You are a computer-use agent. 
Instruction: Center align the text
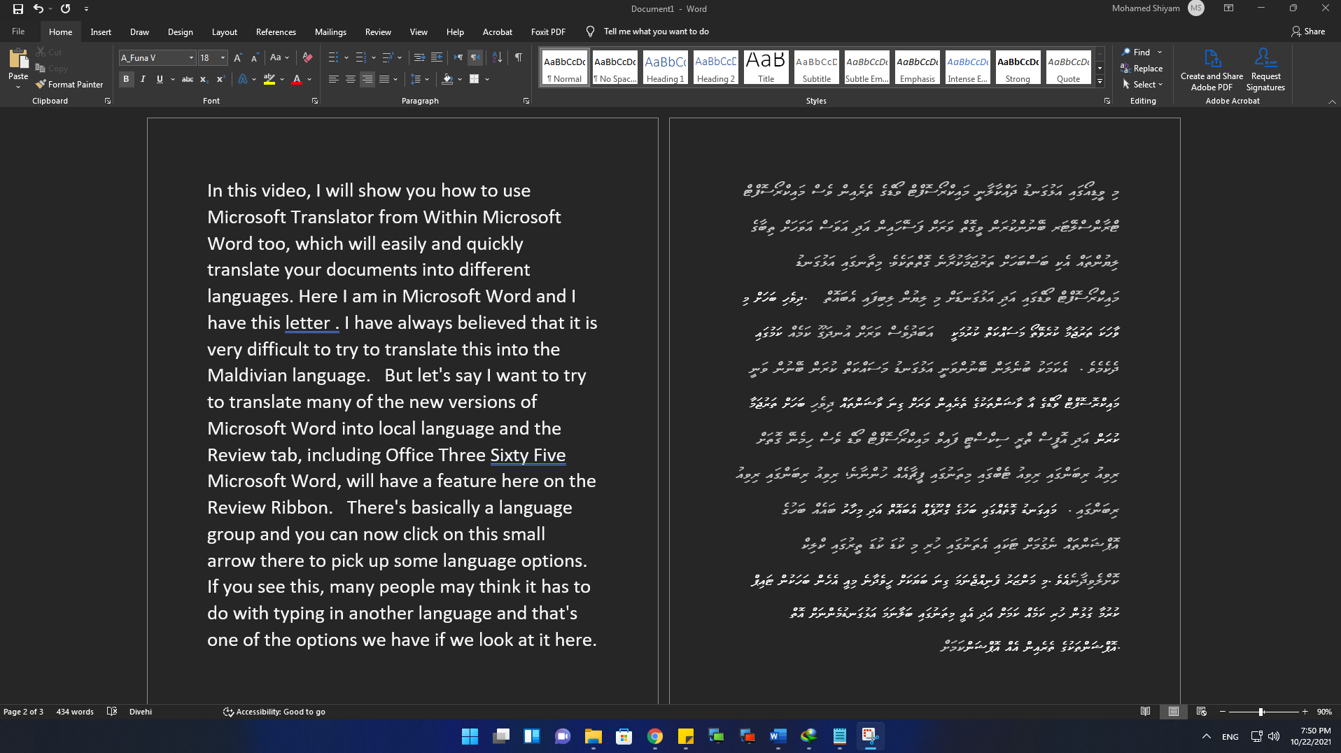351,80
